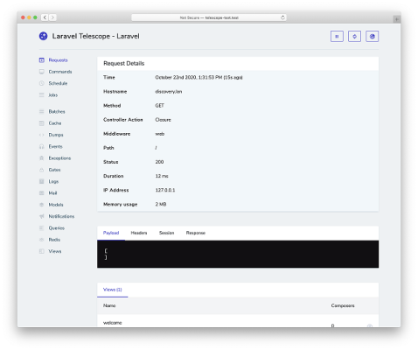Screen dimensions: 418x350
Task: Switch to the Headers tab
Action: point(139,233)
